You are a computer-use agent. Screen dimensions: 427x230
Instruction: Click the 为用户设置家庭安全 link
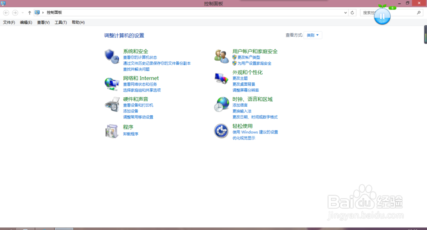click(x=254, y=63)
